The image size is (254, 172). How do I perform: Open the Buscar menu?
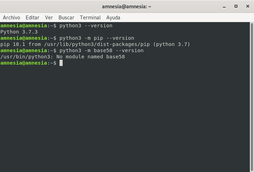pyautogui.click(x=66, y=18)
